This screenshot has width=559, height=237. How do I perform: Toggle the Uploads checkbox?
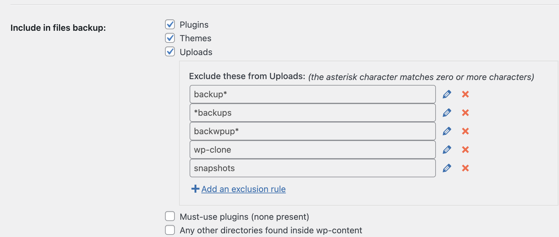(170, 51)
